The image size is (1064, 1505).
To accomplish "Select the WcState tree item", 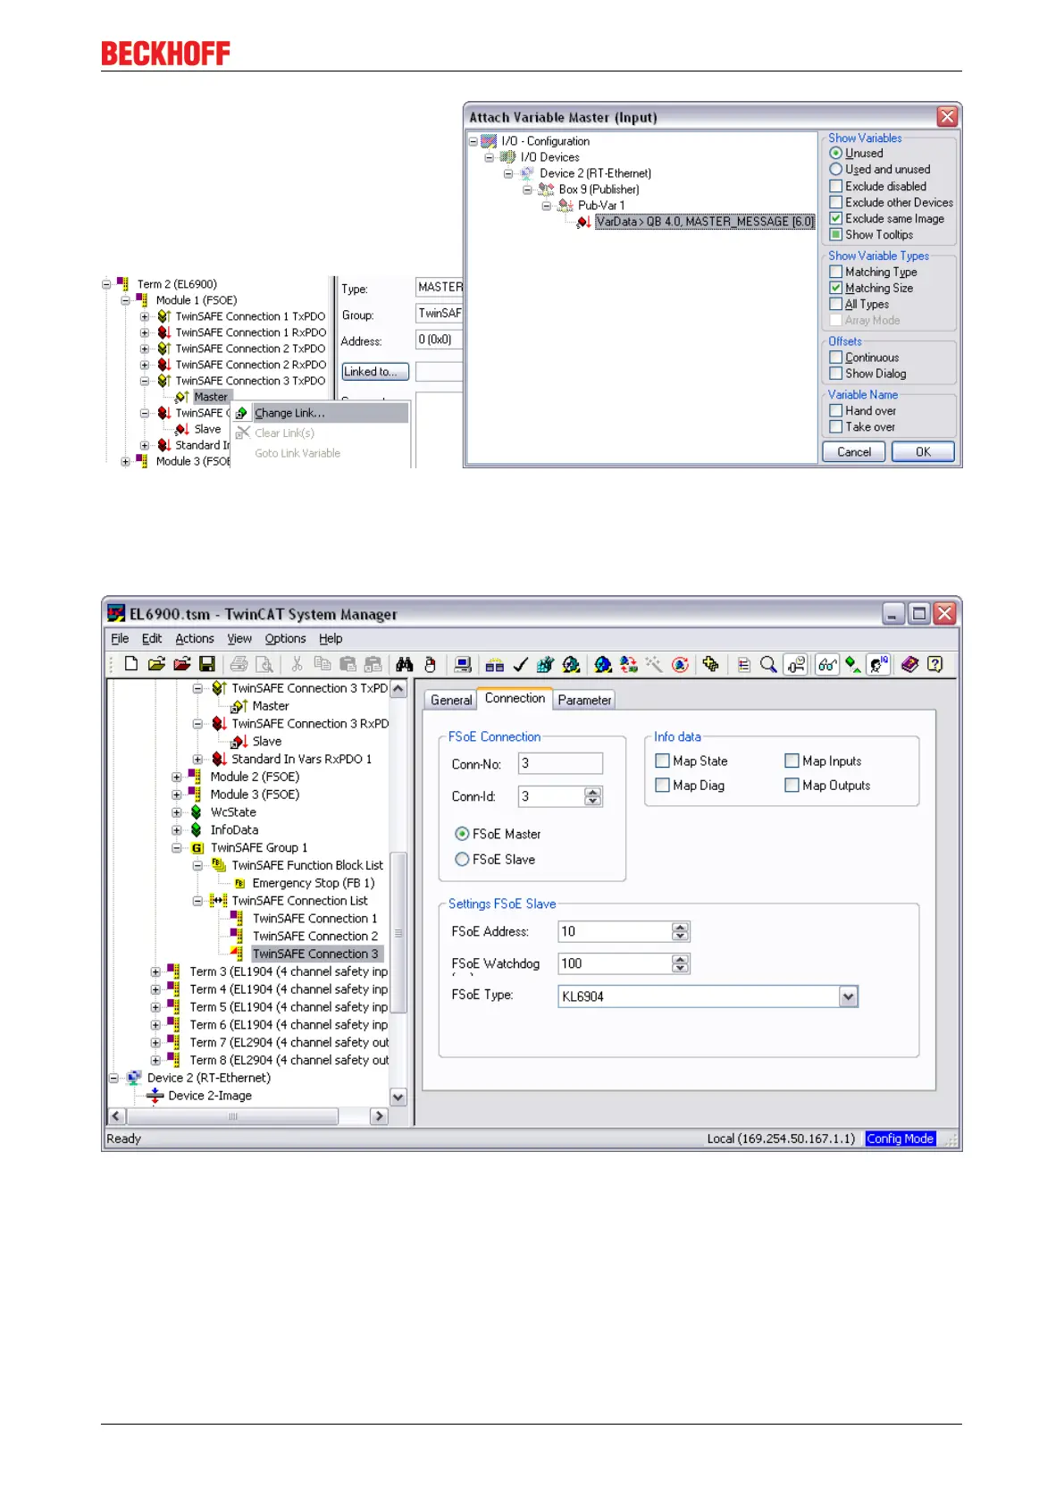I will (x=233, y=812).
